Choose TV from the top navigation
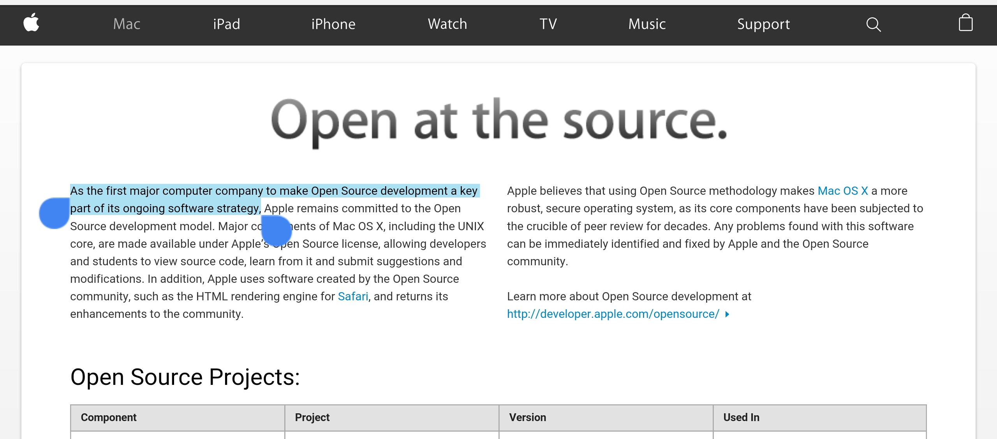997x439 pixels. point(548,24)
